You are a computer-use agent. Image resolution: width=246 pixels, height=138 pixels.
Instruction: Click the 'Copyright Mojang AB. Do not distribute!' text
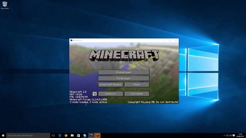click(153, 102)
